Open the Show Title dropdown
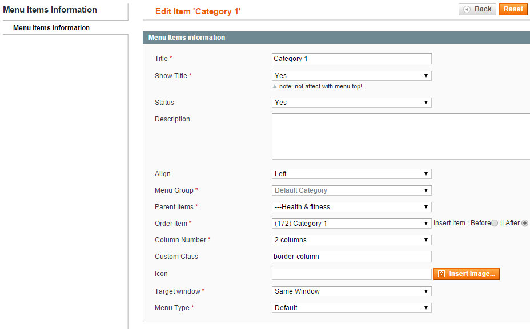The image size is (530, 329). click(352, 76)
